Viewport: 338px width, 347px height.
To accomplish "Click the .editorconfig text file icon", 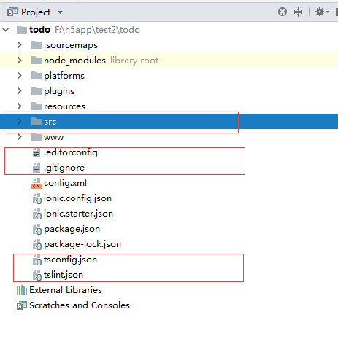I will pos(37,152).
